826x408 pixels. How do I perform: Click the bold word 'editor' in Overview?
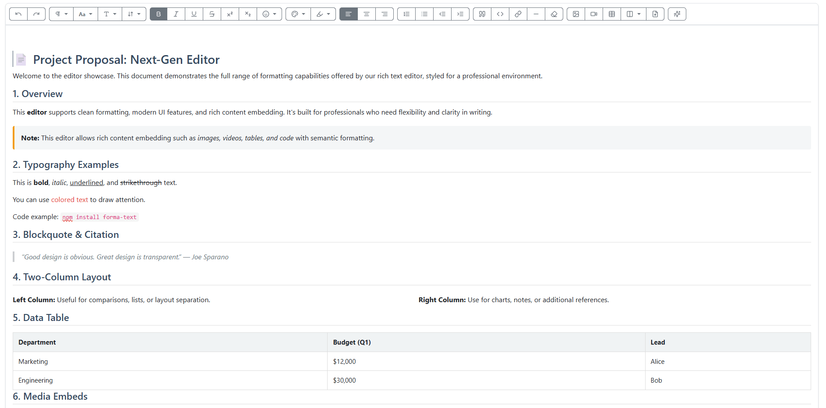point(37,112)
